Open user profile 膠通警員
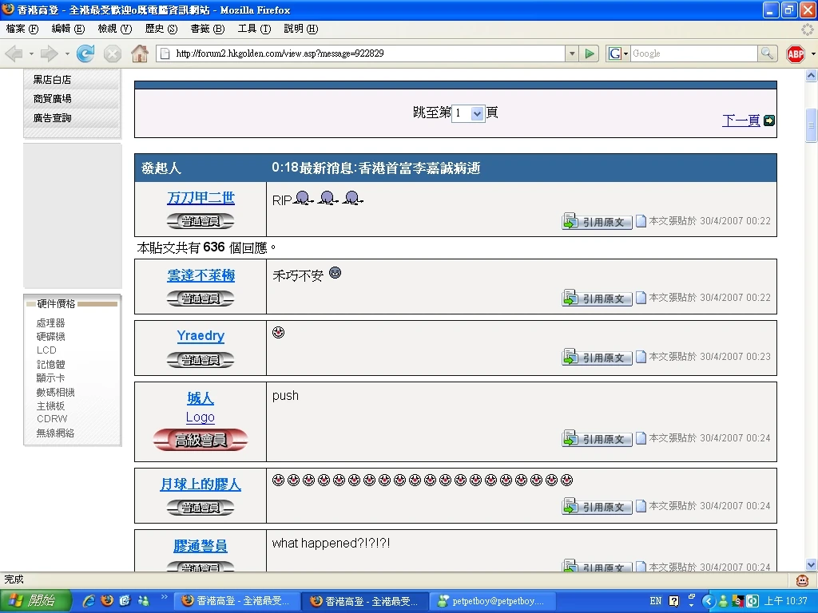 tap(201, 546)
